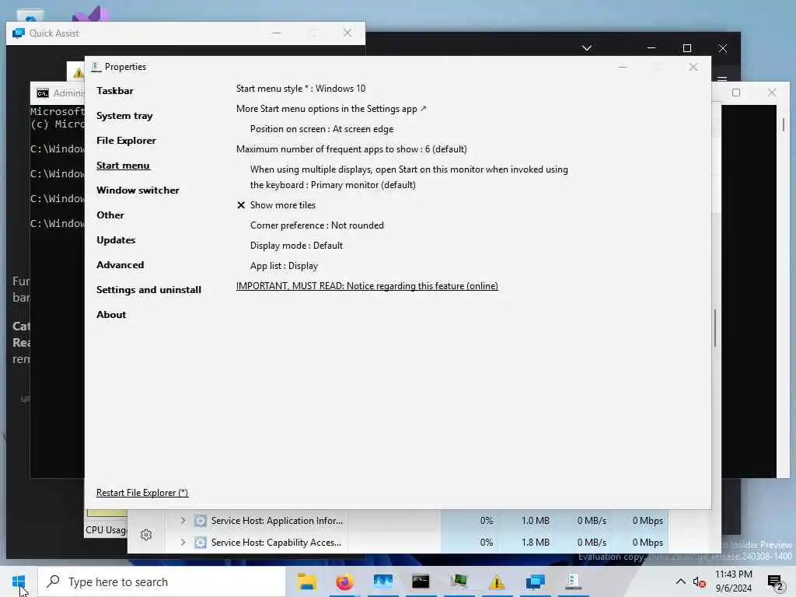
Task: Open the green monitor app taskbar icon
Action: pos(459,581)
